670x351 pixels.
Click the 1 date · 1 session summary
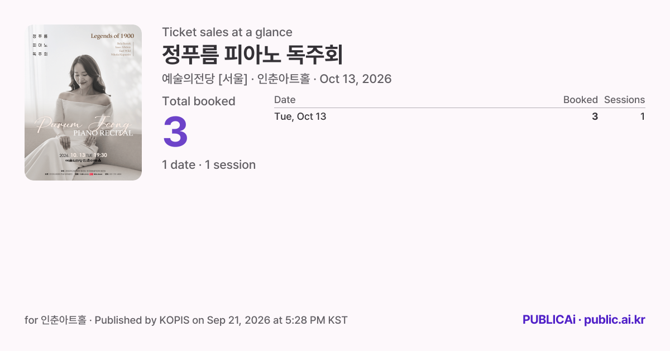(209, 165)
